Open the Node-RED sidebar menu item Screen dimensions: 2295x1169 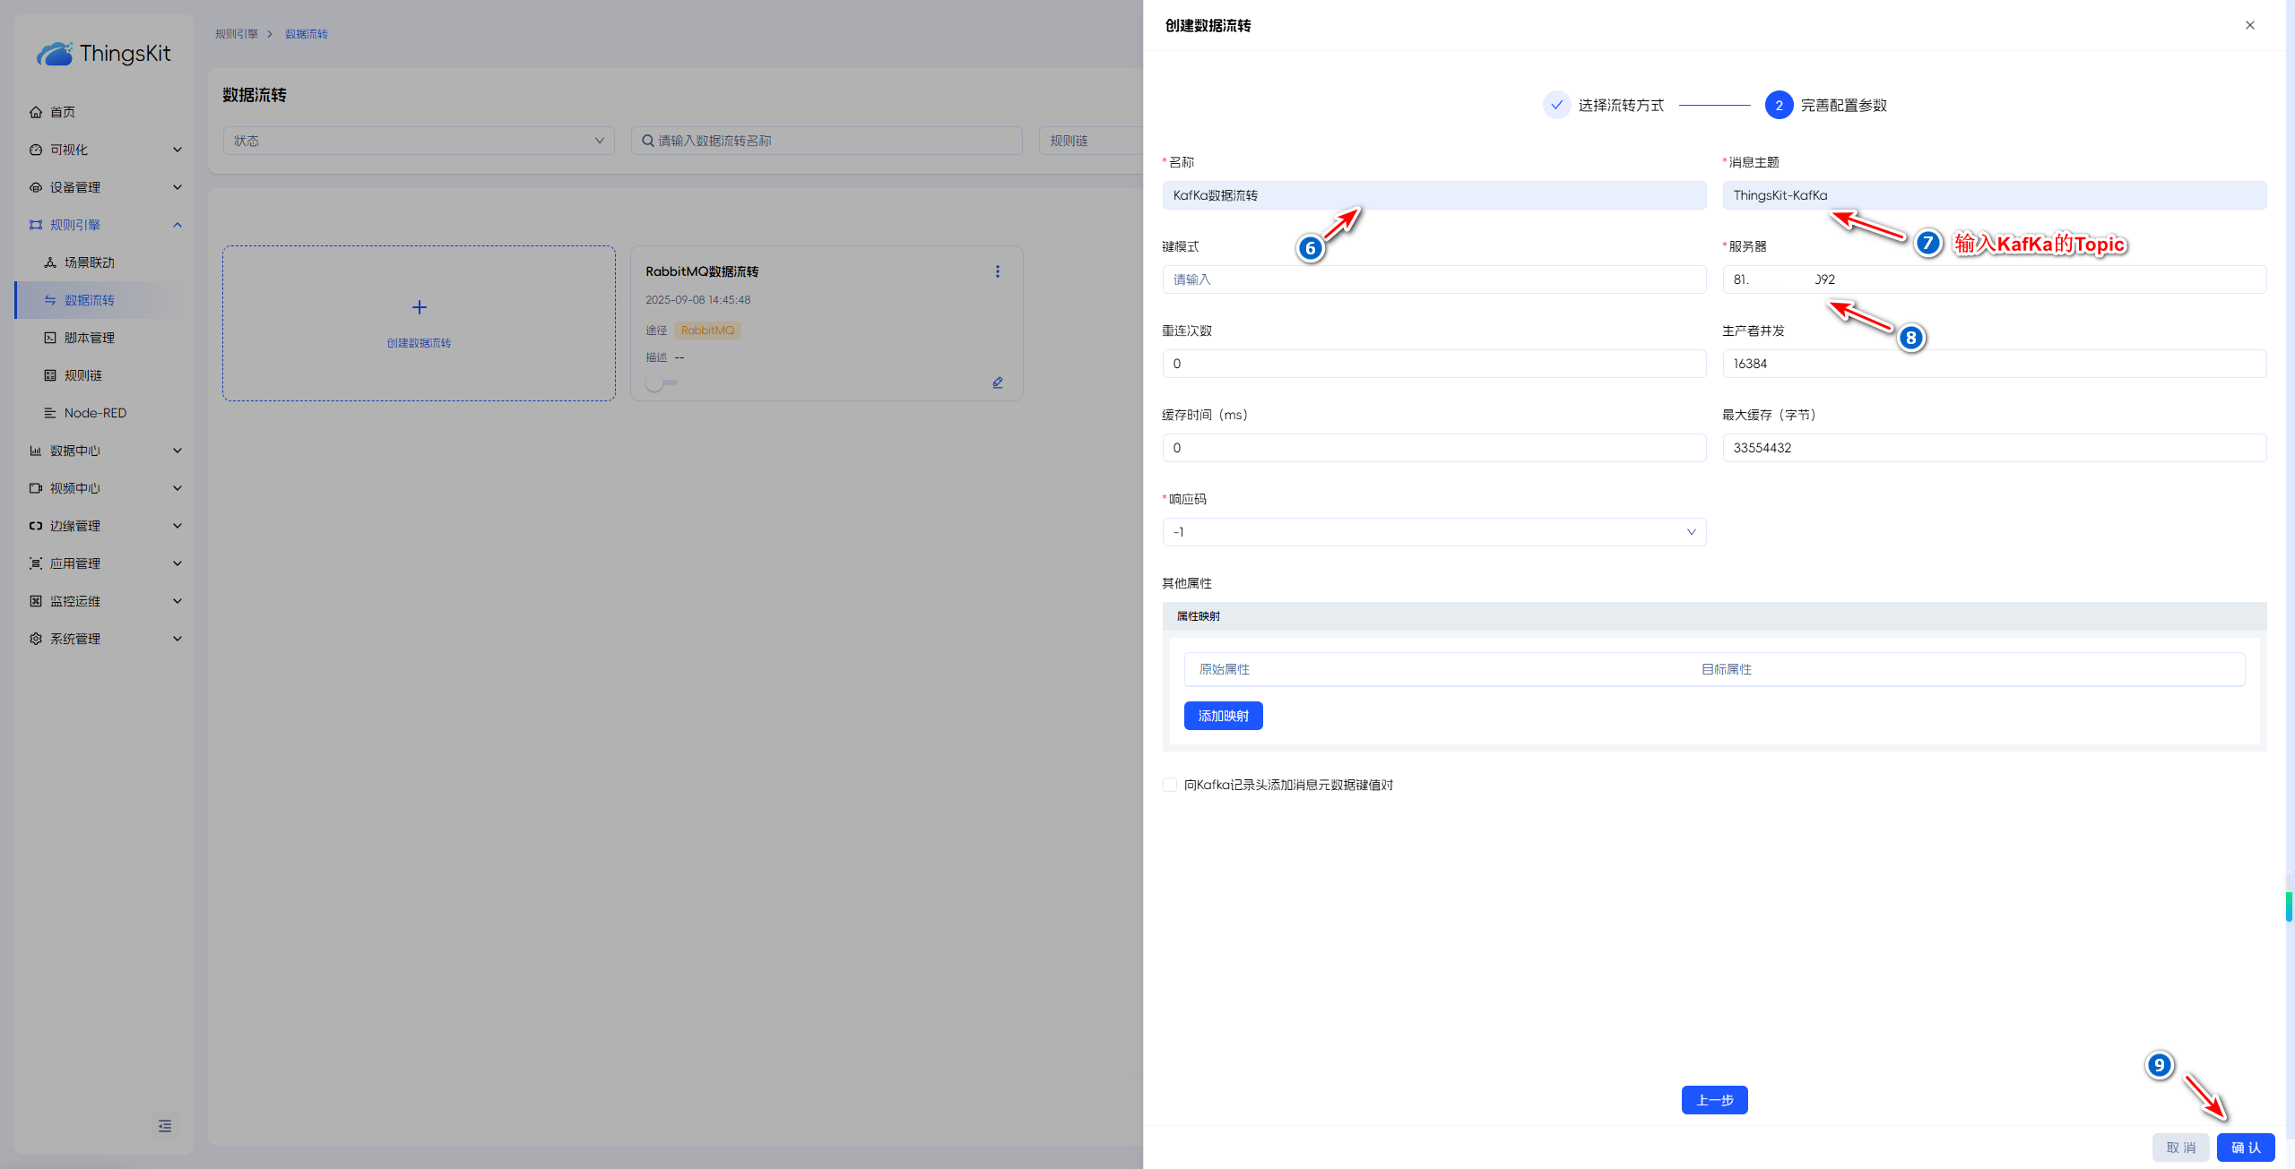[x=95, y=413]
